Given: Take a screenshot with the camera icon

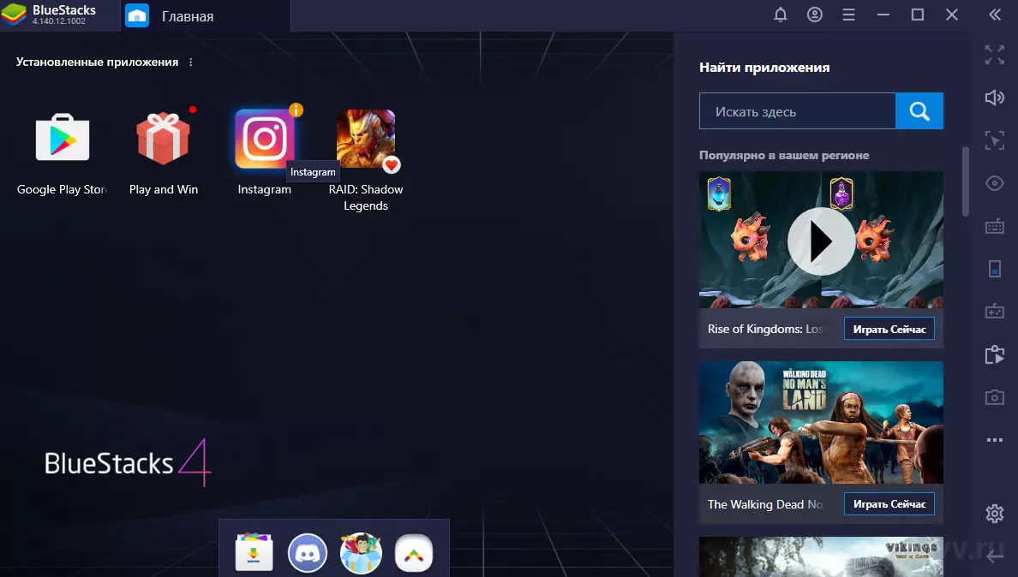Looking at the screenshot, I should pos(995,396).
